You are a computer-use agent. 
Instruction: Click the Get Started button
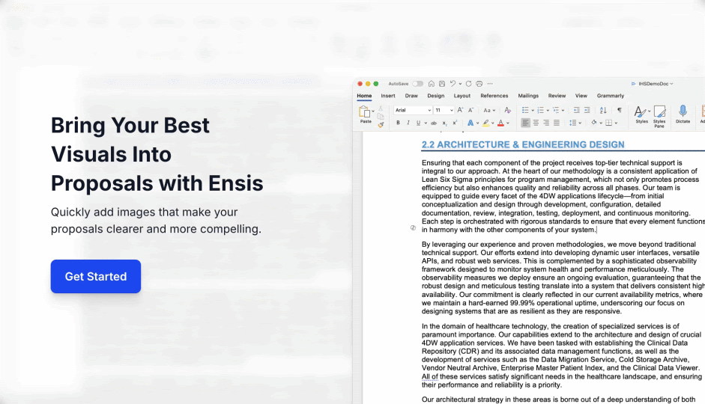tap(95, 277)
